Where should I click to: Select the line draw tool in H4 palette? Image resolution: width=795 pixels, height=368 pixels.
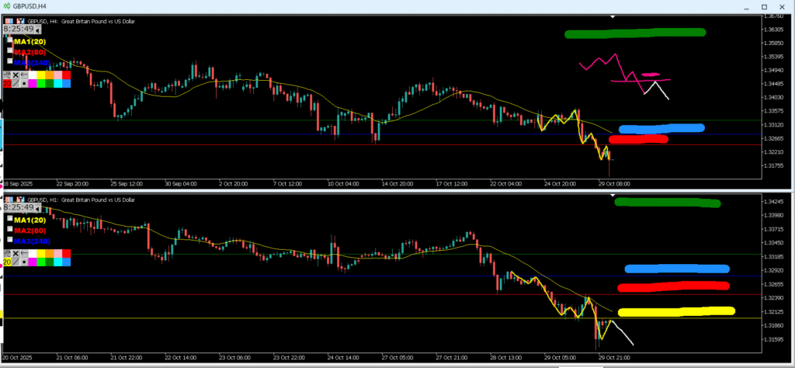16,83
